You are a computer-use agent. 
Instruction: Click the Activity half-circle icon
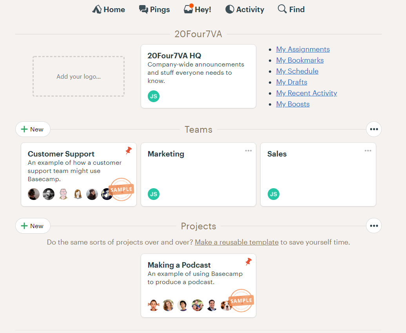[x=230, y=9]
